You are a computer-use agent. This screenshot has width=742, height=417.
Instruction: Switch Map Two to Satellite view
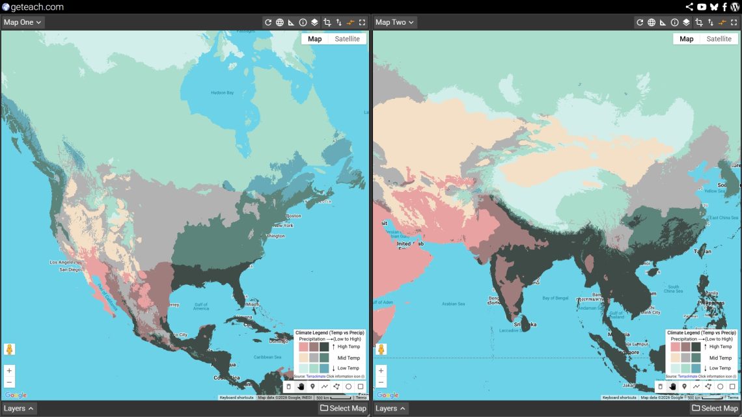point(719,39)
